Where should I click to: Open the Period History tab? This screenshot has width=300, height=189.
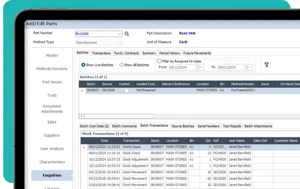click(x=169, y=53)
